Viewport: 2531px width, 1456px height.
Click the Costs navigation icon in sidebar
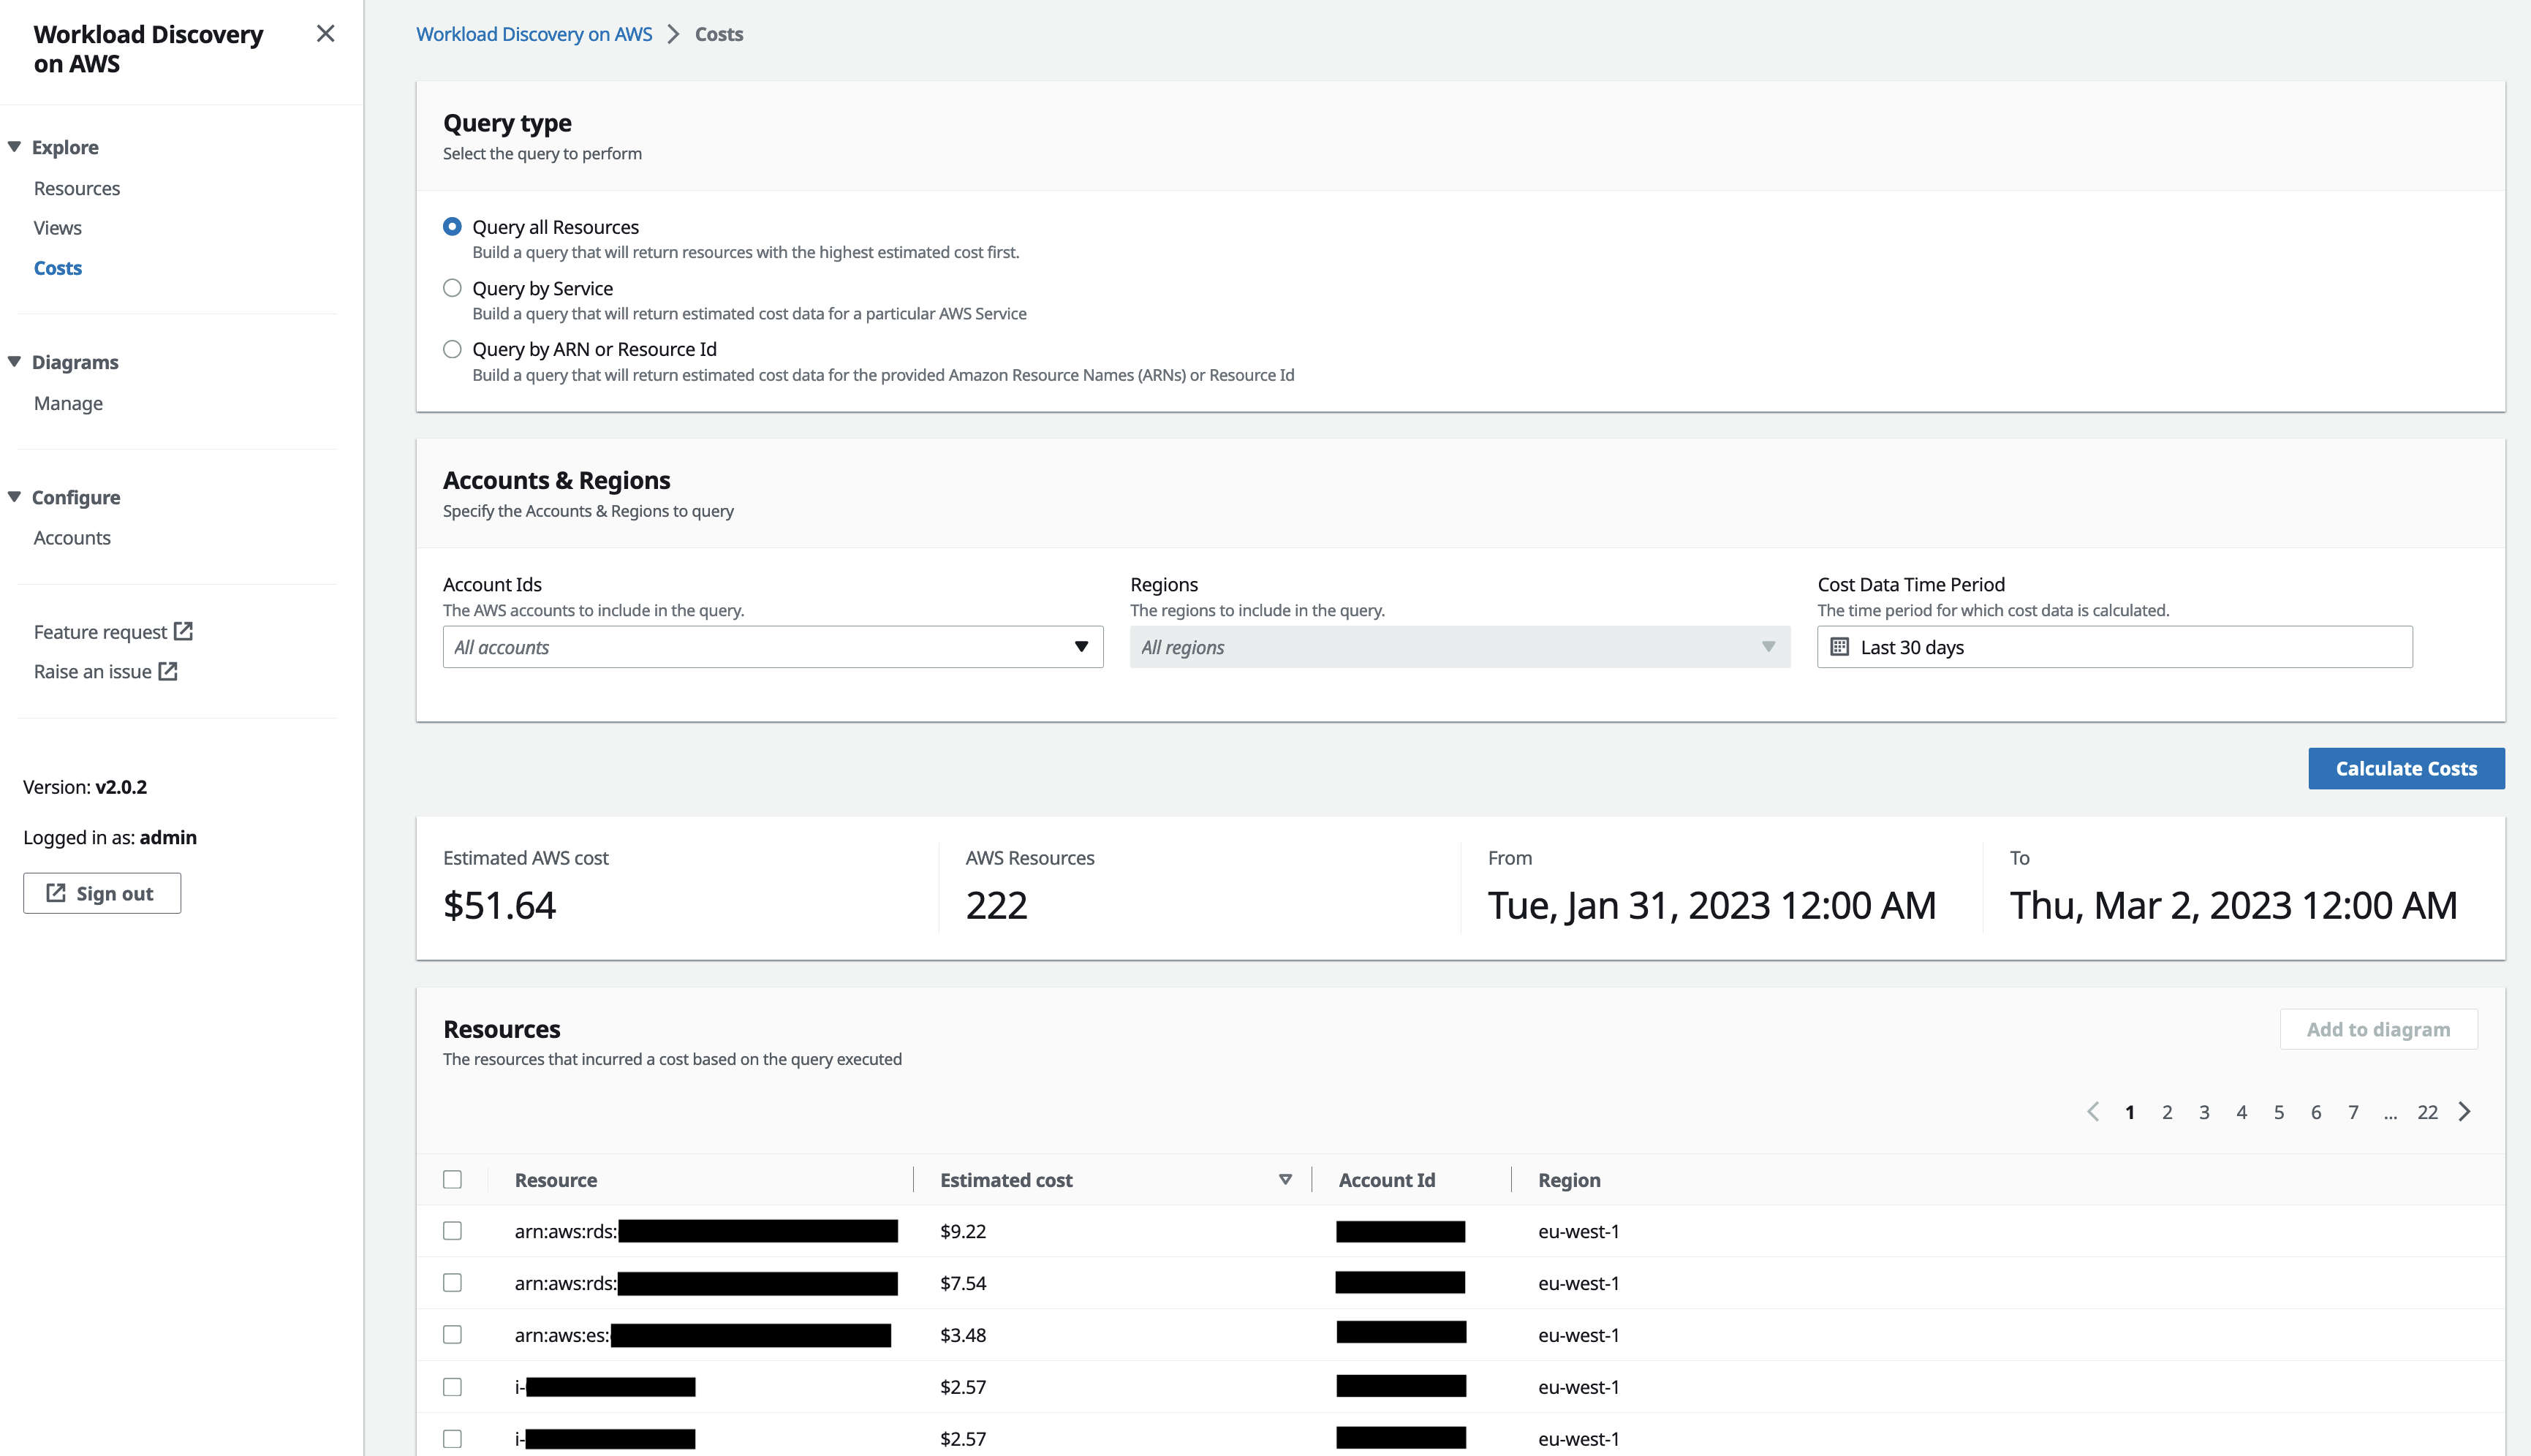point(57,268)
